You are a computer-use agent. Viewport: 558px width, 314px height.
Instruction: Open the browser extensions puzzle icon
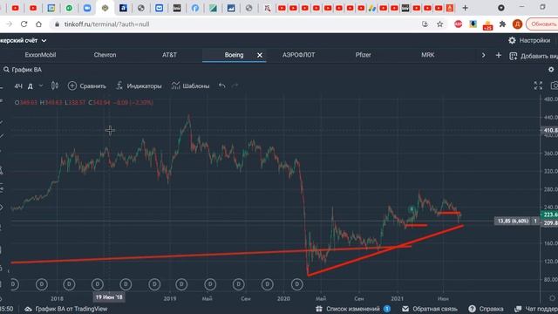(x=502, y=24)
